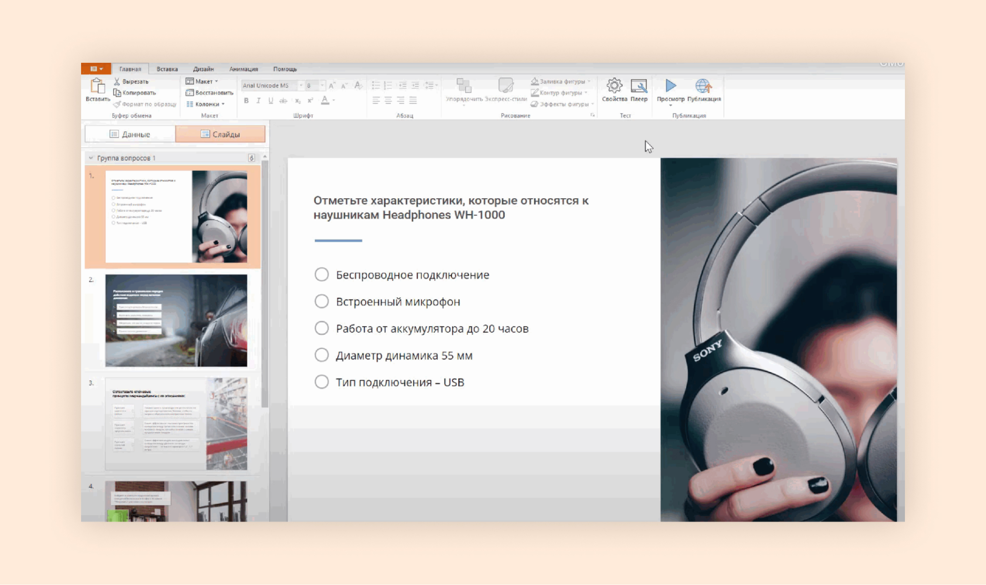Switch to the Главная ribbon tab
Viewport: 986px width, 585px height.
coord(130,69)
